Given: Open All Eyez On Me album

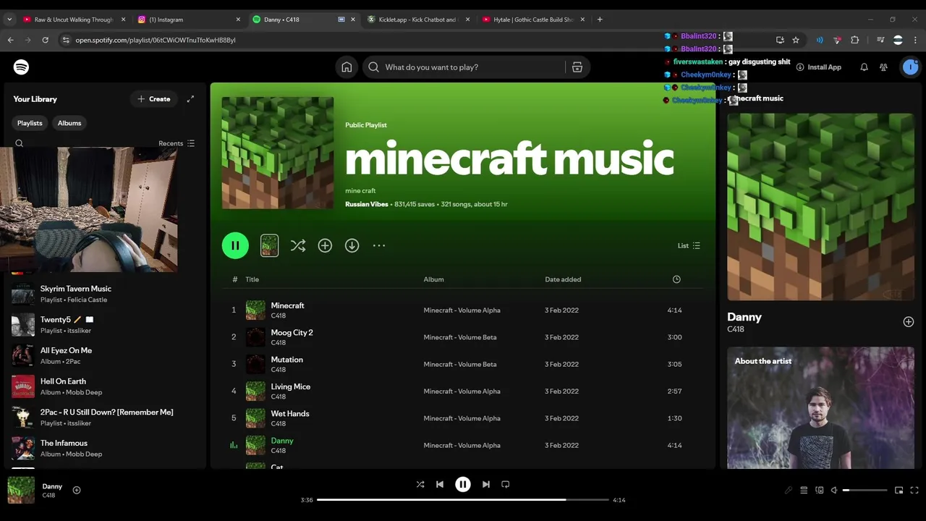Looking at the screenshot, I should [103, 355].
